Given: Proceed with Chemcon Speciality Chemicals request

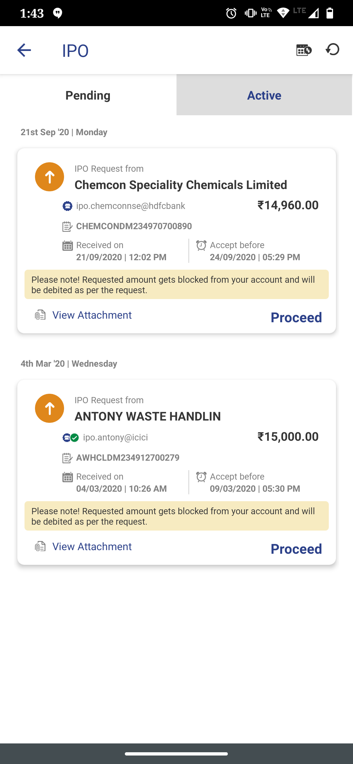Looking at the screenshot, I should tap(296, 317).
